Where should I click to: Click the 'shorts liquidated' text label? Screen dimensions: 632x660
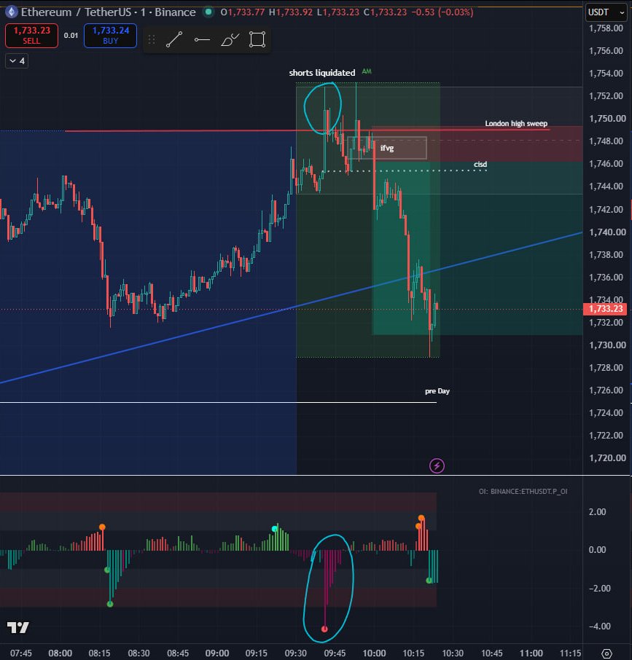[x=322, y=73]
